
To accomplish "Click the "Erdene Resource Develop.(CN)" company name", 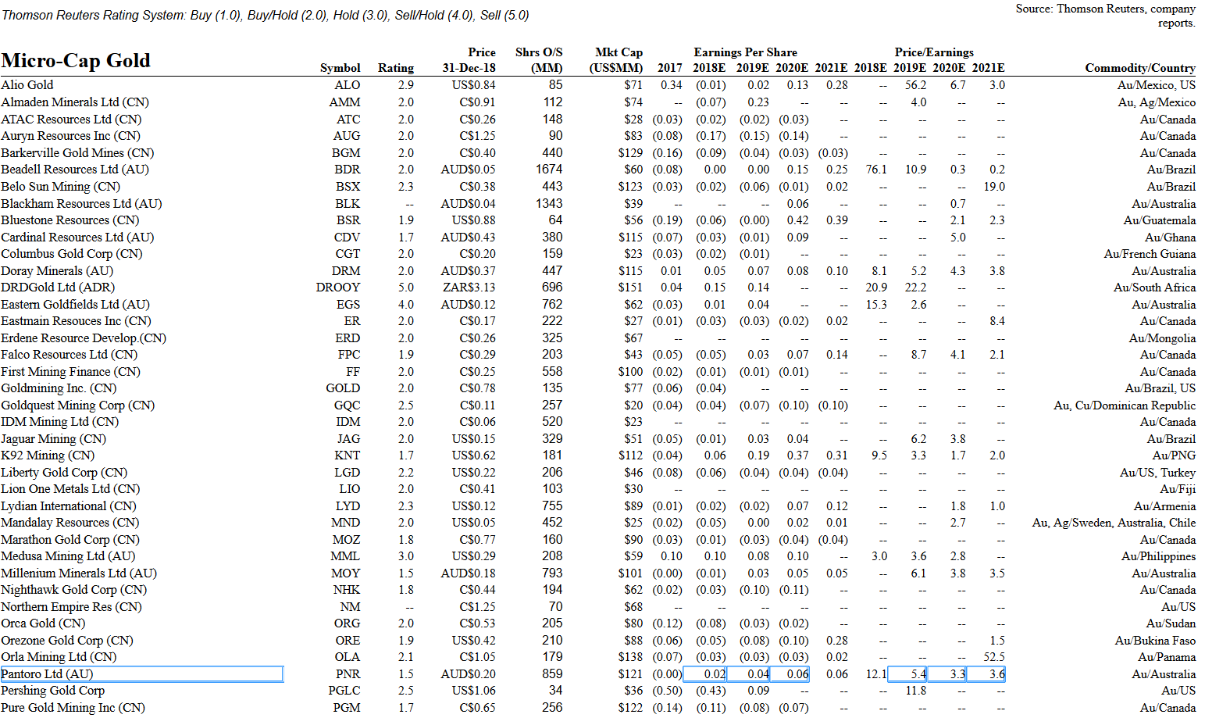I will (x=84, y=338).
